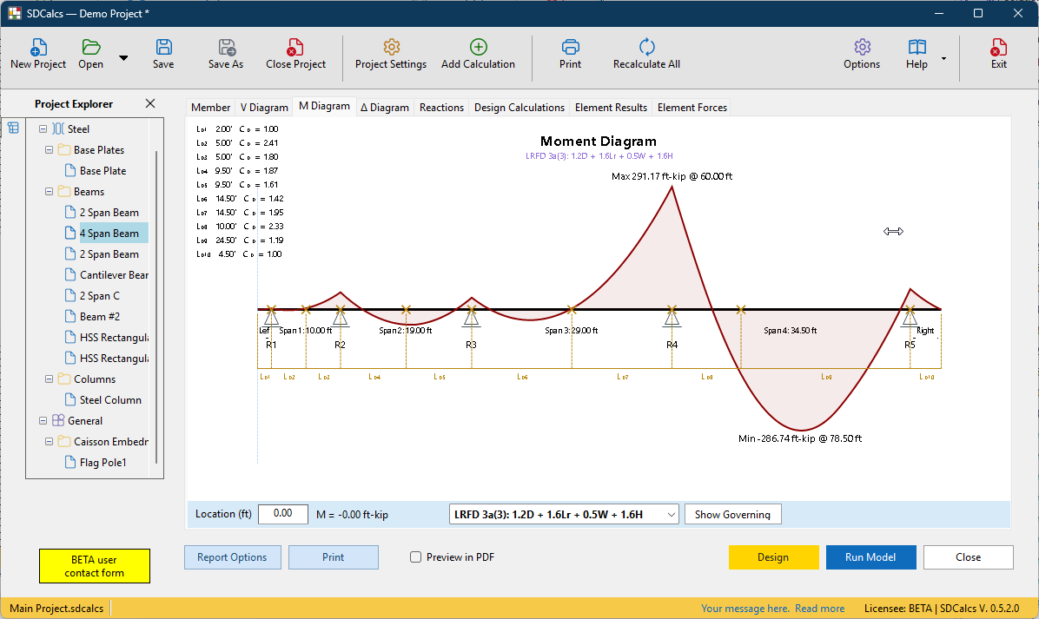Select Flag Pole1 in the project tree
The height and width of the screenshot is (619, 1039).
[103, 463]
